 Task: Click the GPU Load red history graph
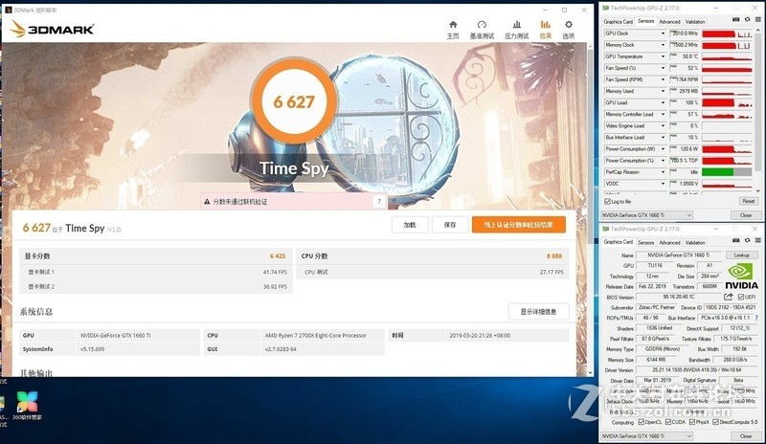click(x=727, y=103)
